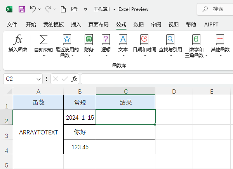Switch to the 插入 tab
The image size is (233, 169).
[x=76, y=24]
